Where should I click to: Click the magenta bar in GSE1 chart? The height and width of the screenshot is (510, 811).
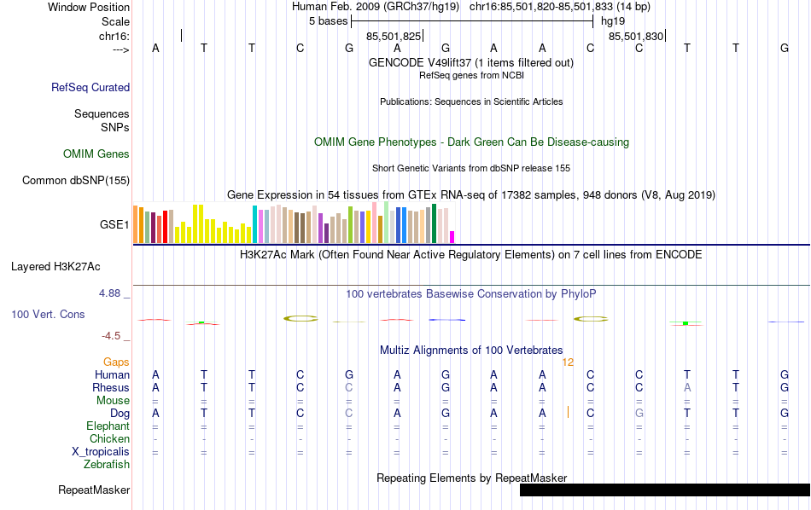[452, 237]
